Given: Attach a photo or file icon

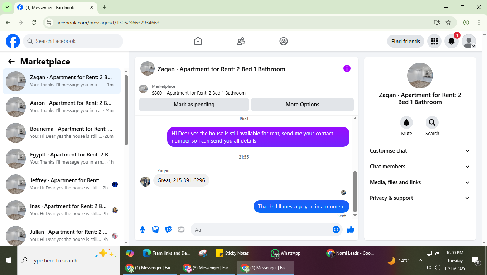Looking at the screenshot, I should point(155,230).
